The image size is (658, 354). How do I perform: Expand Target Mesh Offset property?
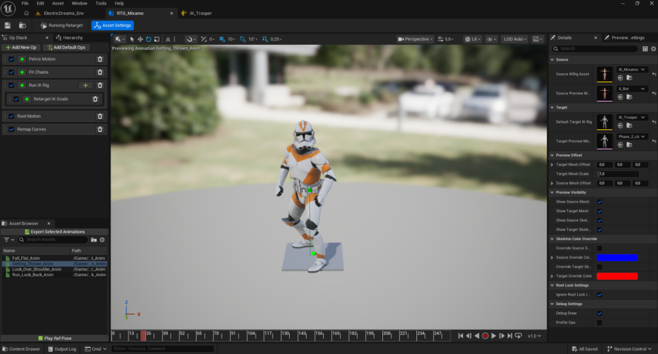tap(552, 165)
